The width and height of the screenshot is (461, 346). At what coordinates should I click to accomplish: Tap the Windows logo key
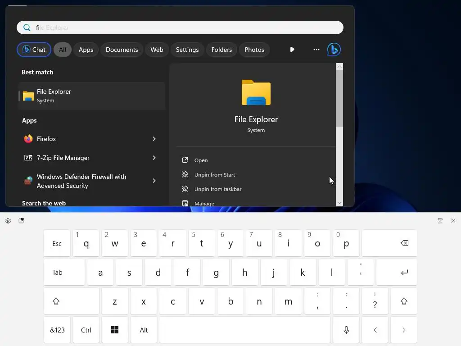point(115,330)
